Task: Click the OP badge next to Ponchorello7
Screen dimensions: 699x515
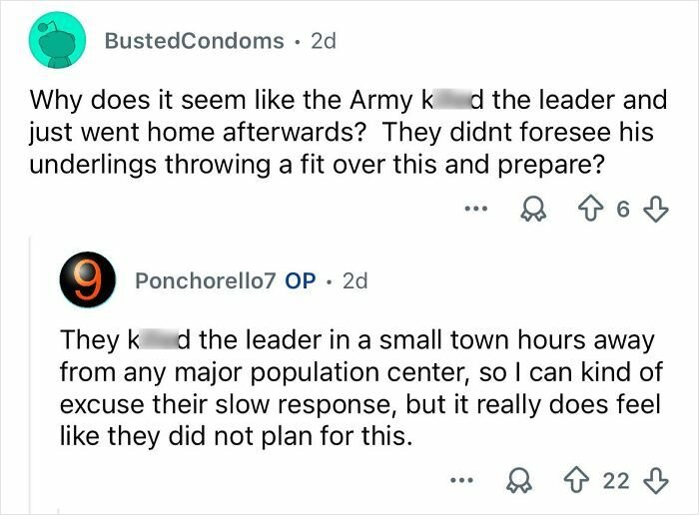Action: coord(301,281)
